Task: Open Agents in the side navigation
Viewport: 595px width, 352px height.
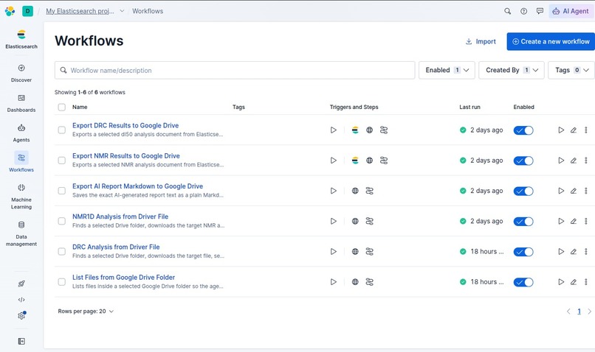Action: coord(21,133)
